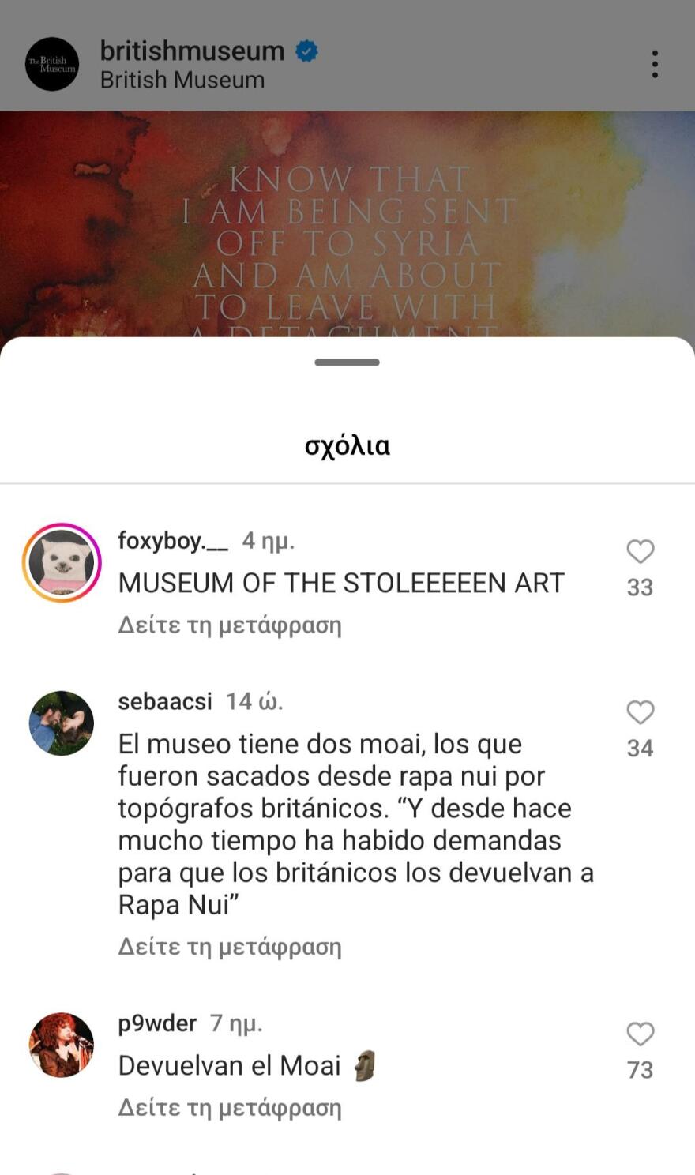
Task: View foxyboy.__'s story avatar
Action: coord(62,563)
